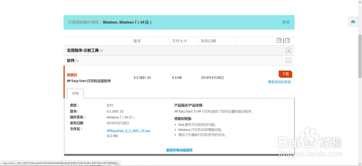This screenshot has height=166, width=362.
Task: Click the 修复和增强 heading
Action: (183, 119)
